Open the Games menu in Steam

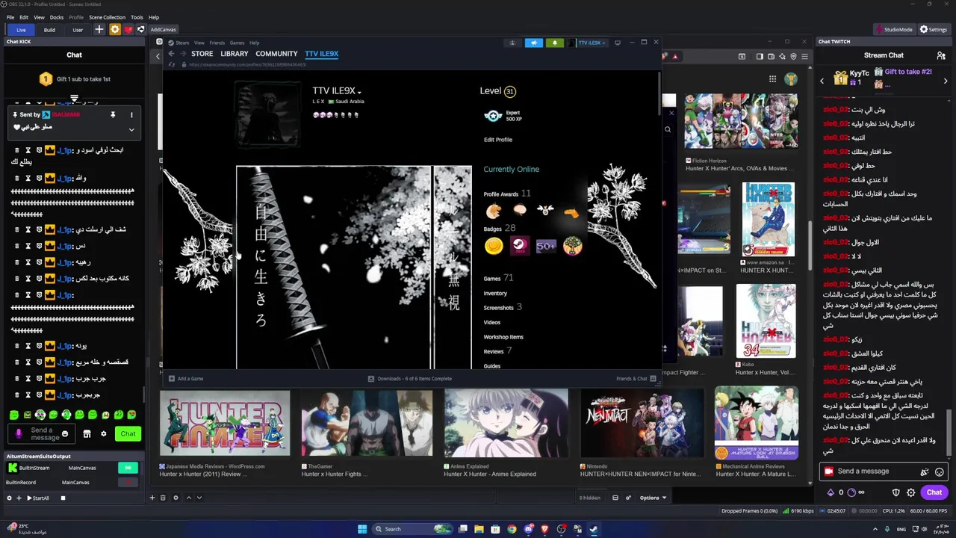(237, 43)
